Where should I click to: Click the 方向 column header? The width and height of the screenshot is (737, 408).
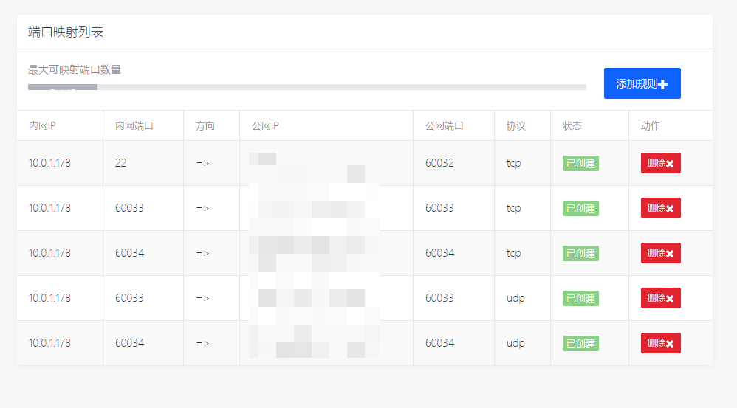click(x=205, y=126)
